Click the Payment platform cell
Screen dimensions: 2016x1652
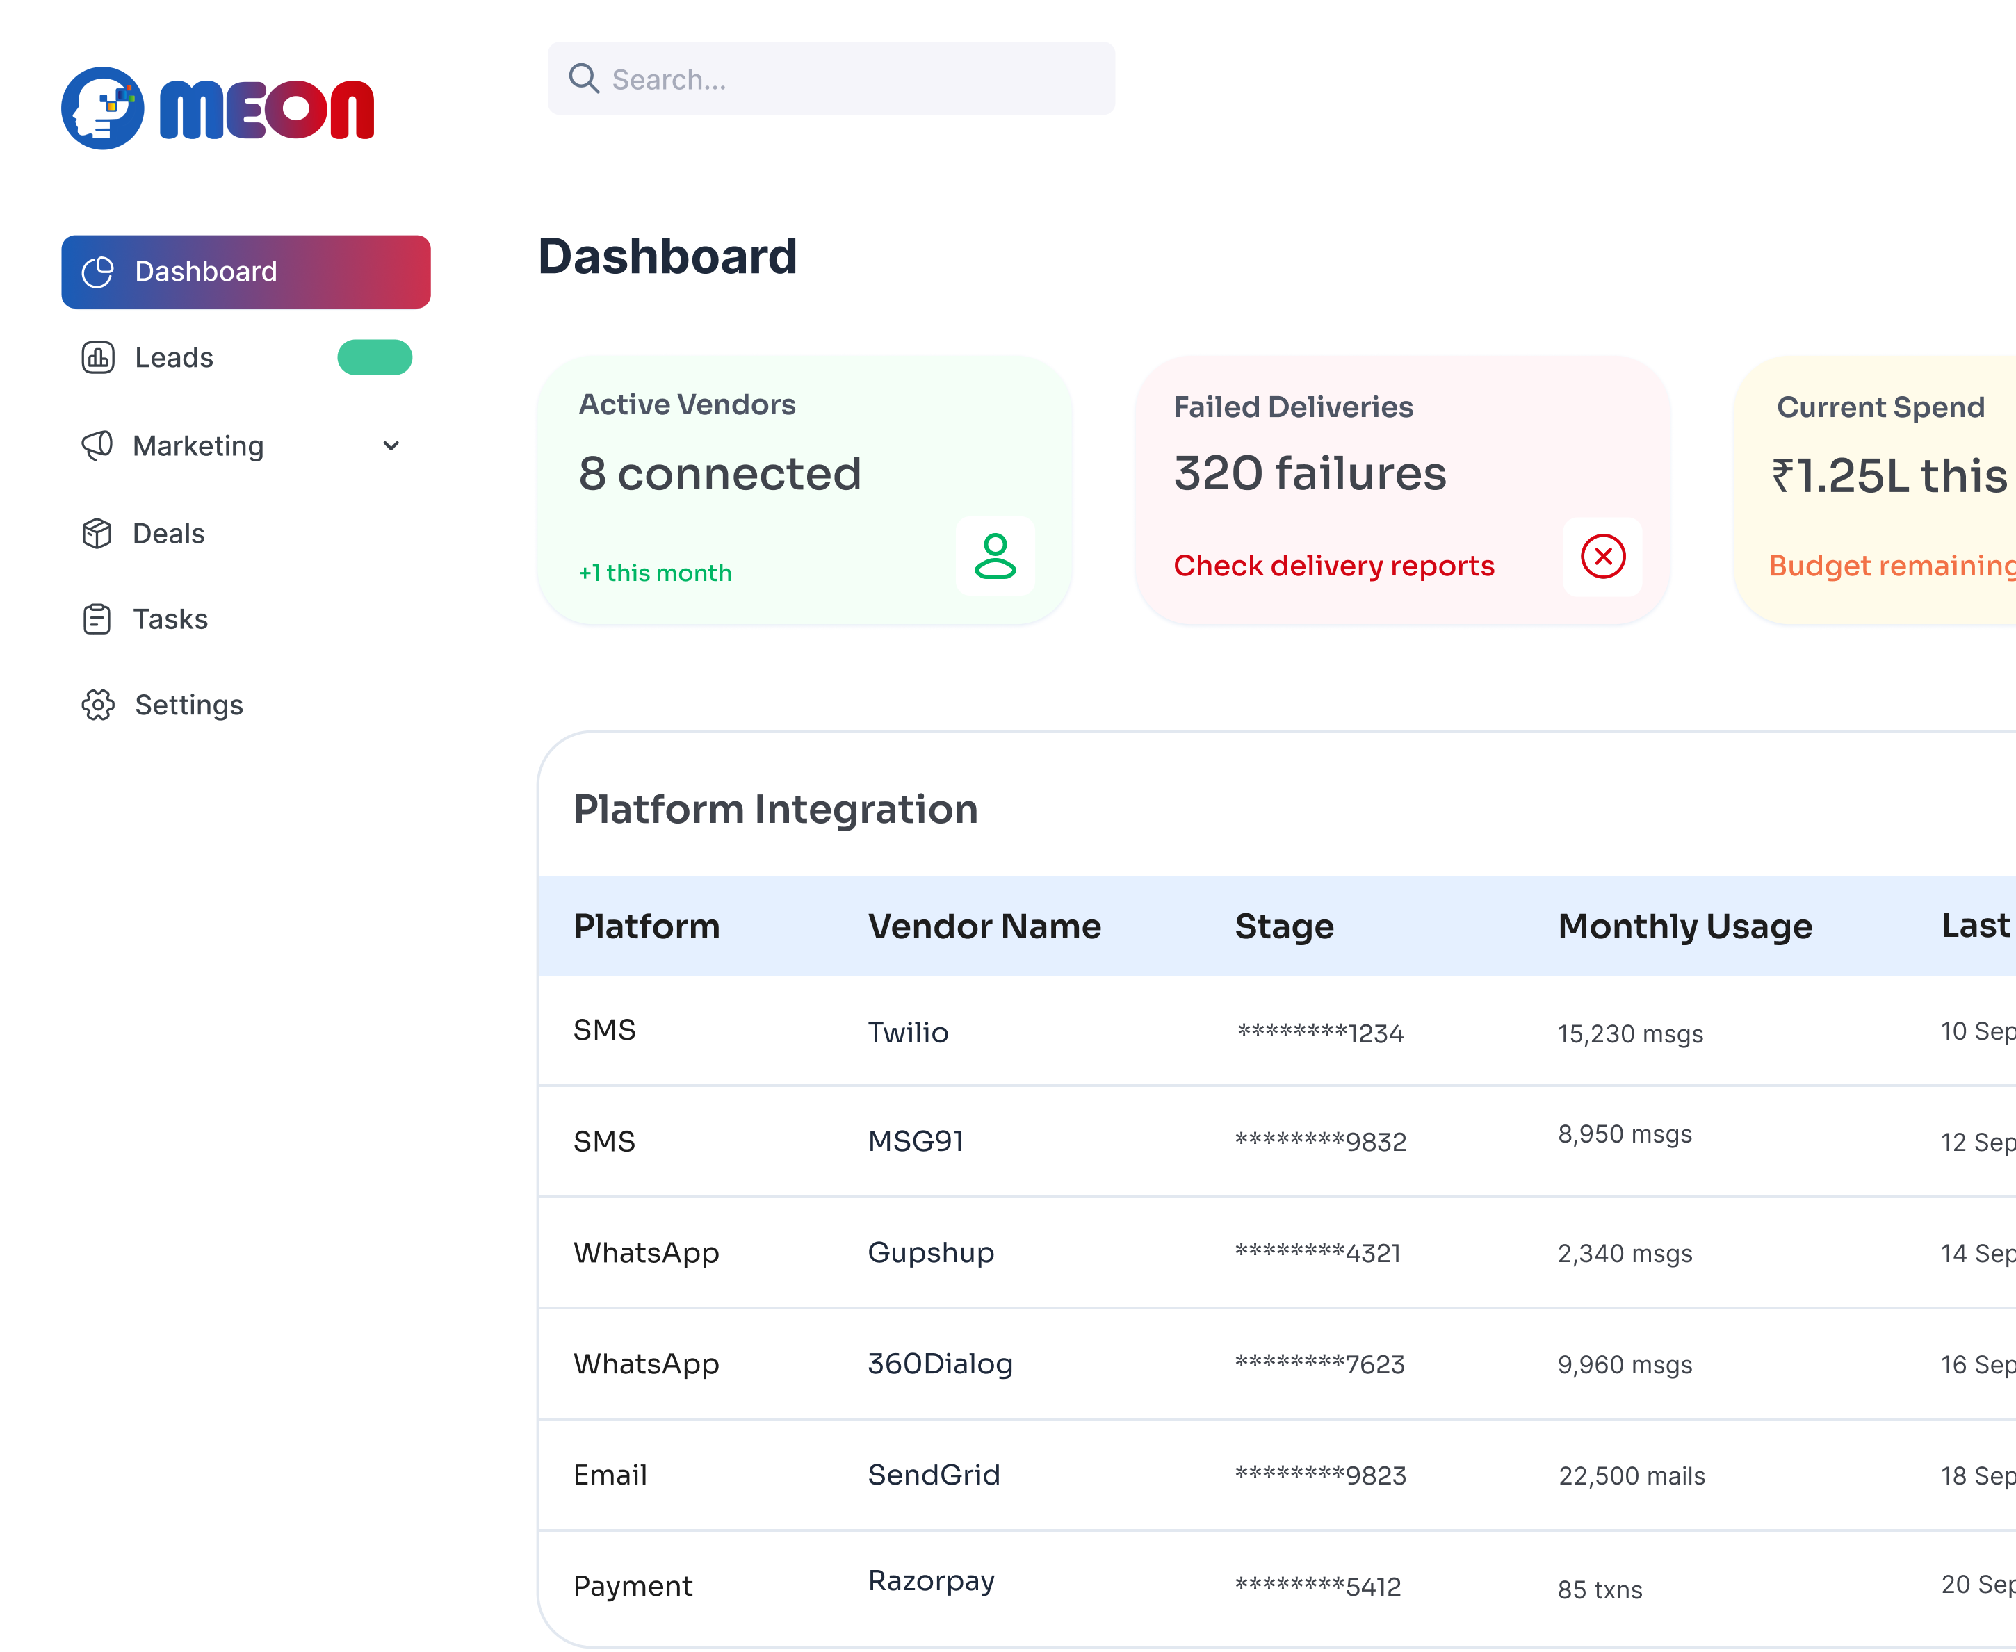[x=633, y=1587]
